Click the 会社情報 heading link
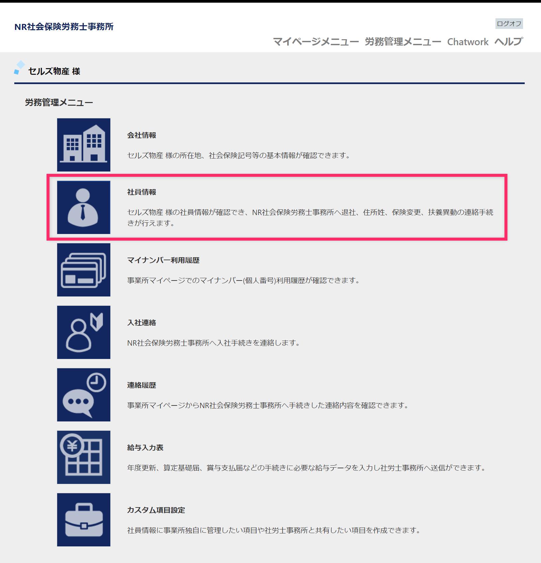 click(142, 135)
